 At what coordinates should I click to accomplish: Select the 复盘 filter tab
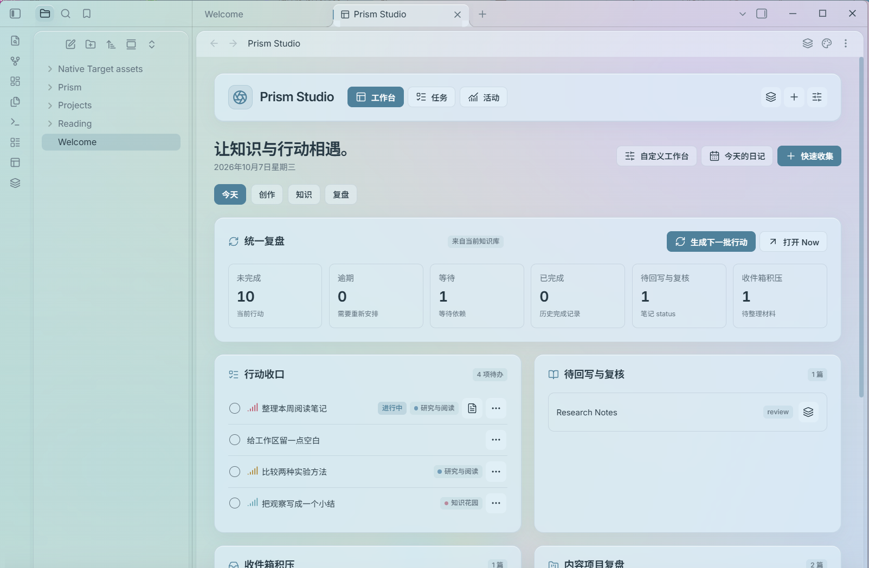point(341,194)
